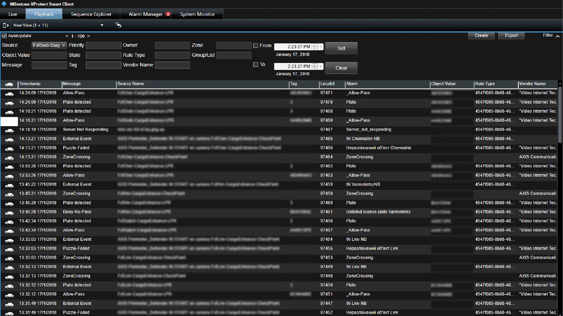Click car icon for LocalId 97463 row
Image resolution: width=563 pixels, height=316 pixels.
point(9,176)
